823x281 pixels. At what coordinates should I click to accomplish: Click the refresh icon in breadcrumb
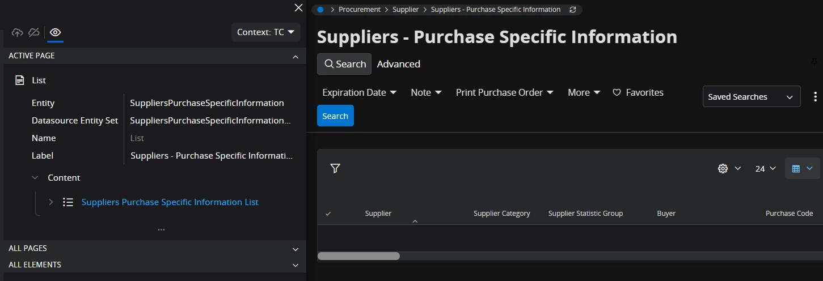(x=572, y=10)
